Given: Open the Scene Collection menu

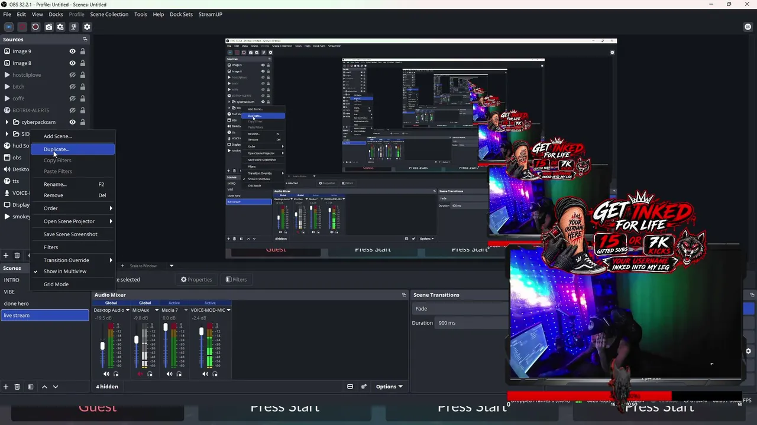Looking at the screenshot, I should coord(109,14).
